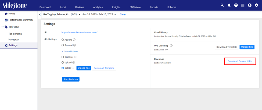Open the user account icon

coord(250,5)
